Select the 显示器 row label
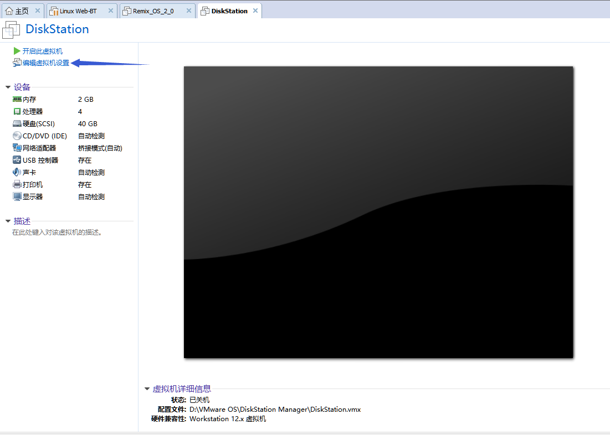The width and height of the screenshot is (610, 435). pyautogui.click(x=33, y=196)
